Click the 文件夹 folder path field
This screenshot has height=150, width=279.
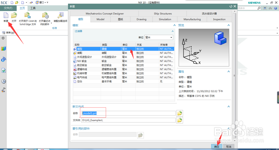click(x=128, y=120)
